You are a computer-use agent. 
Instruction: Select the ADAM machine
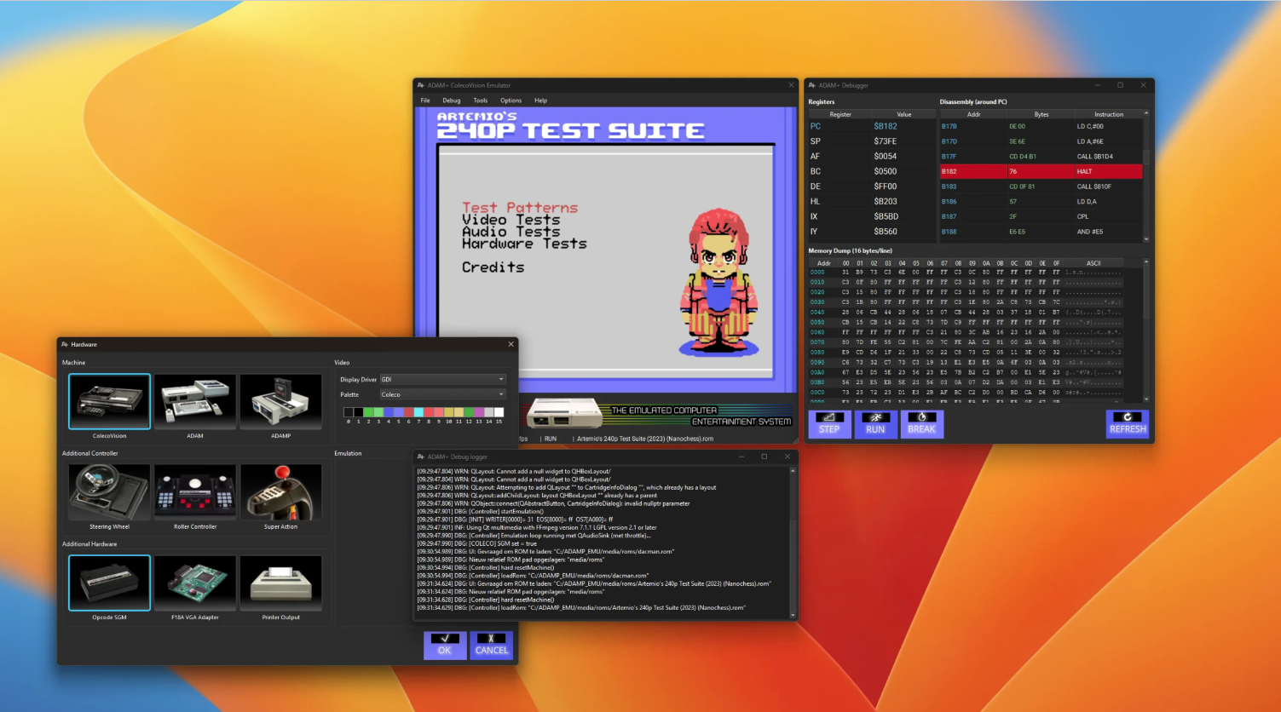(x=195, y=401)
